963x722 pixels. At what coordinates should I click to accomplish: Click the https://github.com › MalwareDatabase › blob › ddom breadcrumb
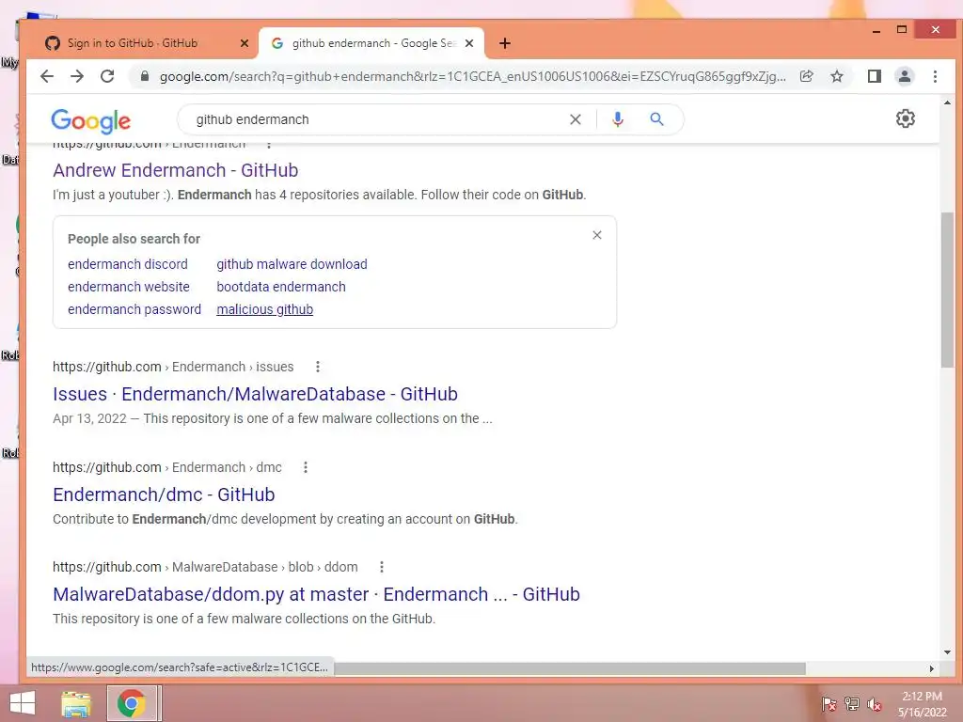click(x=205, y=567)
